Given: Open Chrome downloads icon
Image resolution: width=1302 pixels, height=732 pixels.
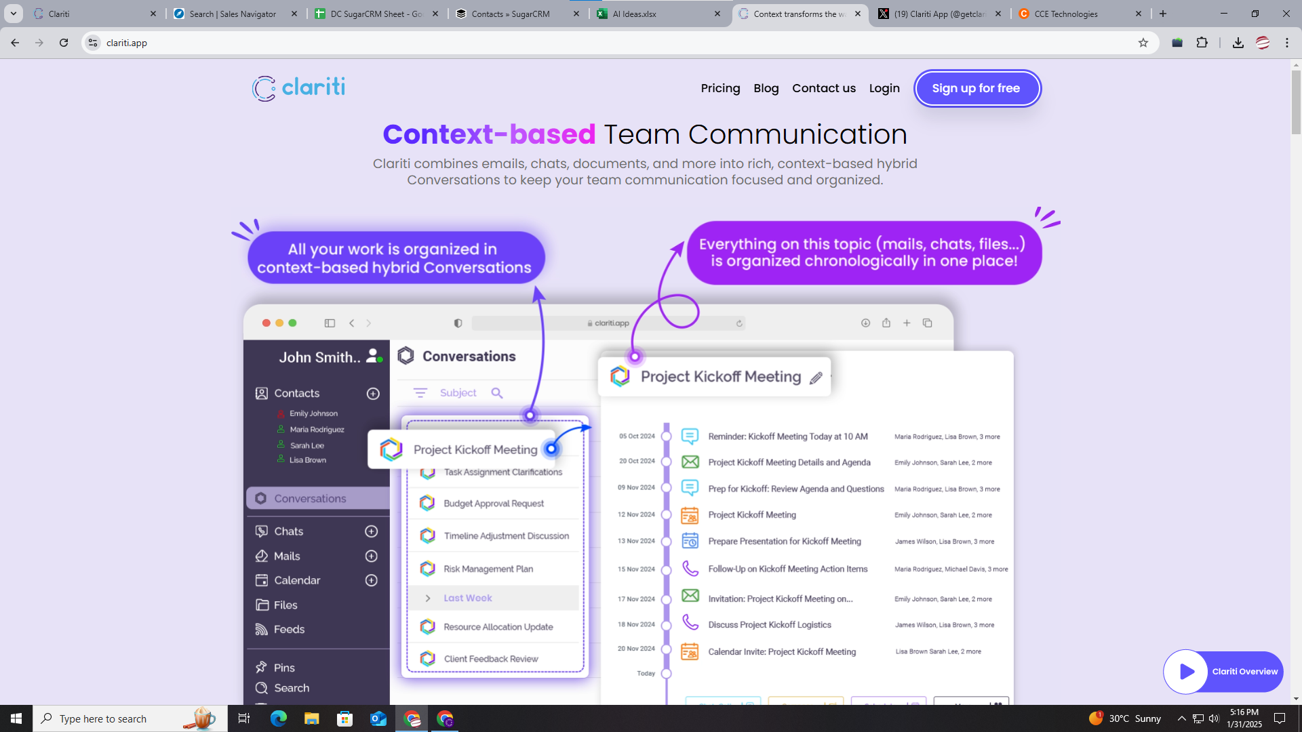Looking at the screenshot, I should tap(1238, 43).
